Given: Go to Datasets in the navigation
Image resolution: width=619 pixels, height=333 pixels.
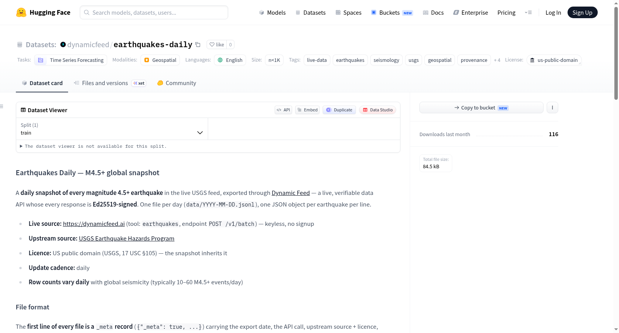Looking at the screenshot, I should pyautogui.click(x=310, y=12).
